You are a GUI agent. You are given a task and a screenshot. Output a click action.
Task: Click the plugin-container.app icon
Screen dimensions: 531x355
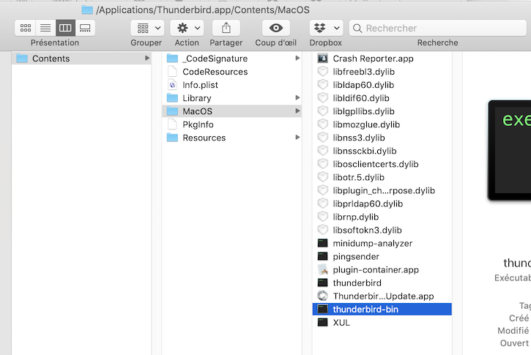pos(323,269)
